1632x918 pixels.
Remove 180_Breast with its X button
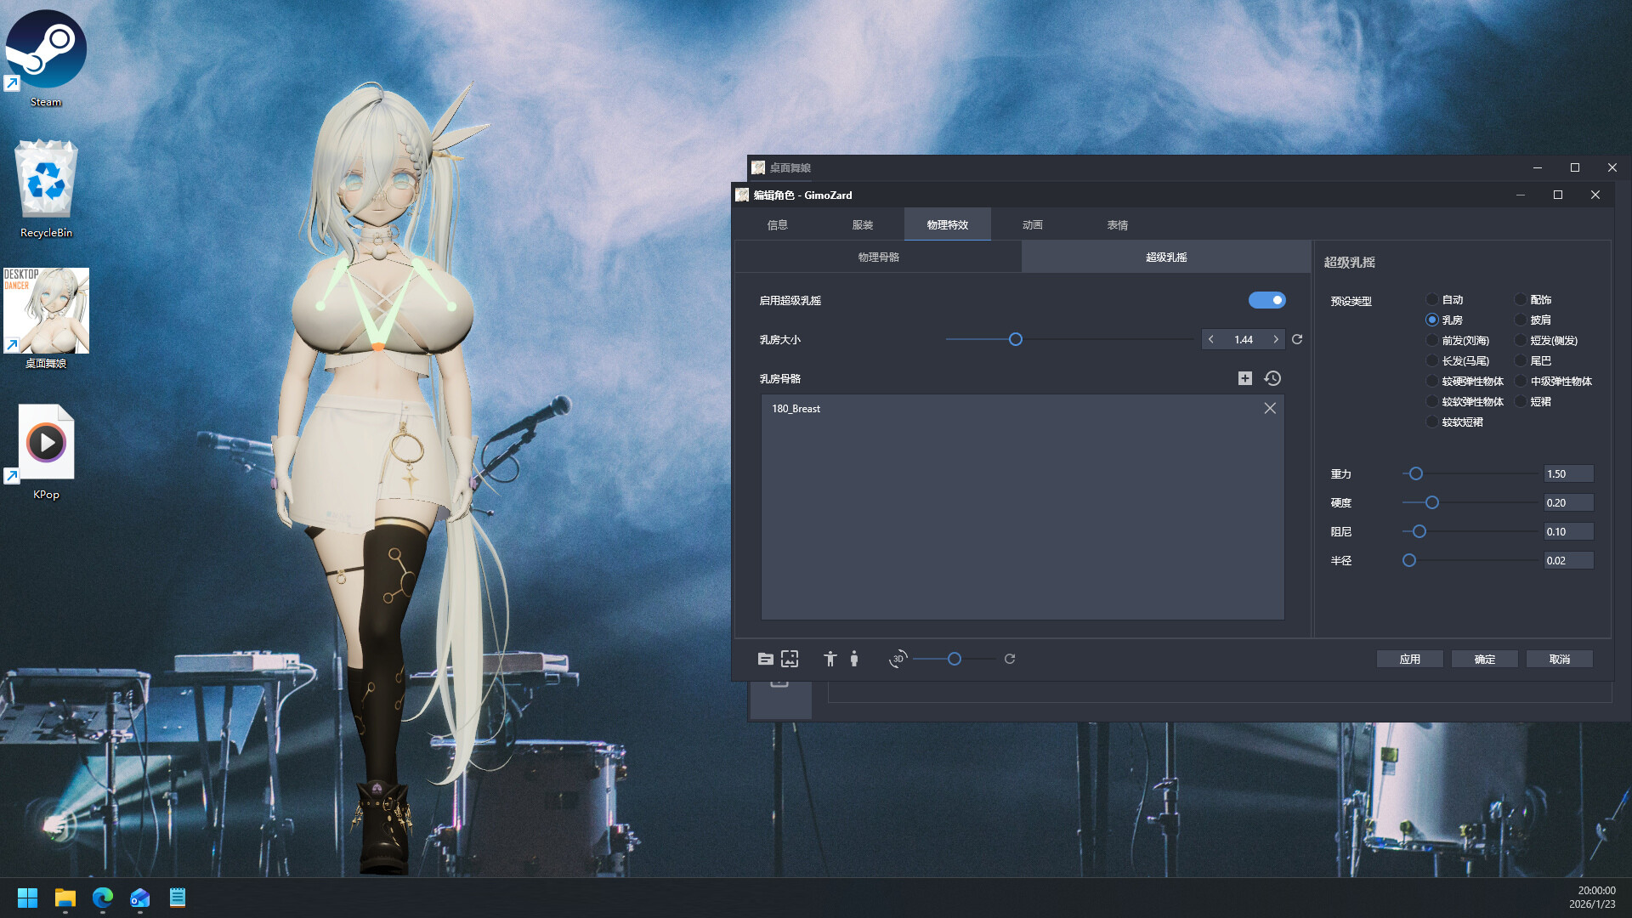tap(1269, 408)
